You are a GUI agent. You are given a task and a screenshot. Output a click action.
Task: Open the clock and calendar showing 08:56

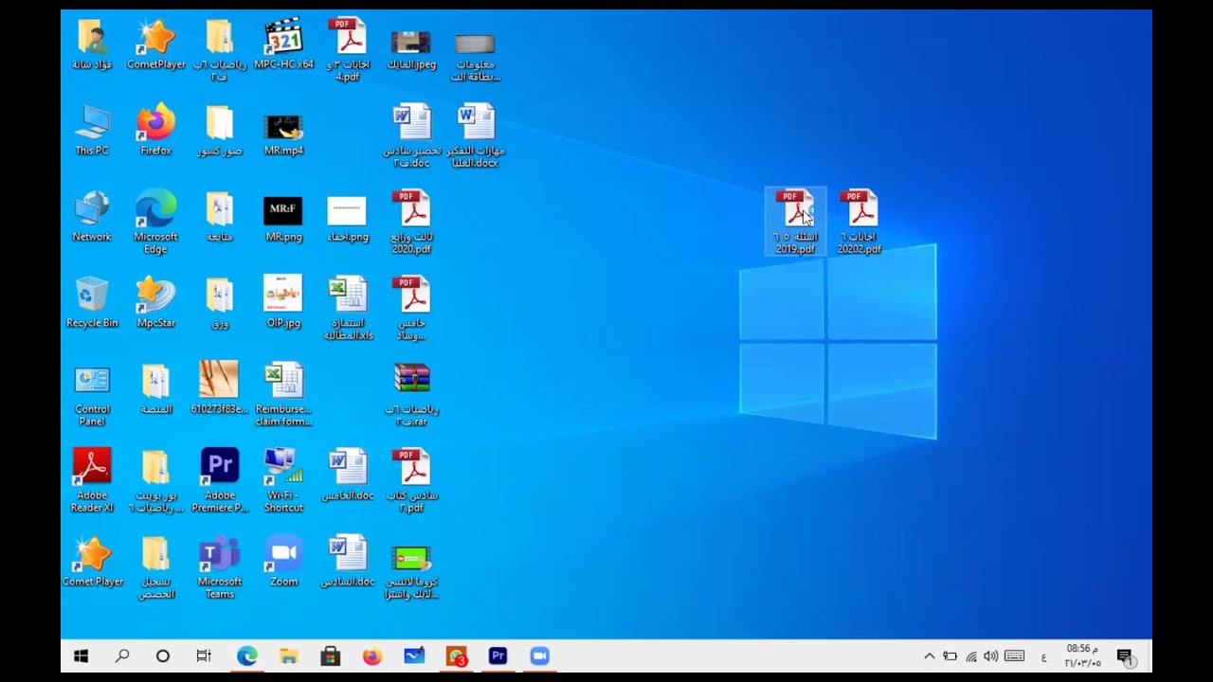pyautogui.click(x=1083, y=655)
